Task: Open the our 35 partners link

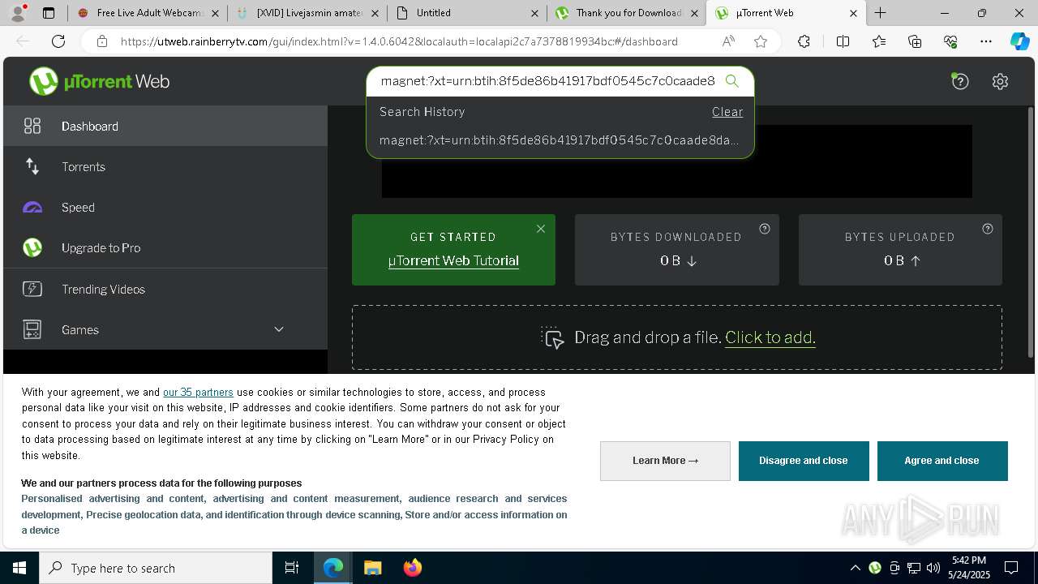Action: click(198, 392)
